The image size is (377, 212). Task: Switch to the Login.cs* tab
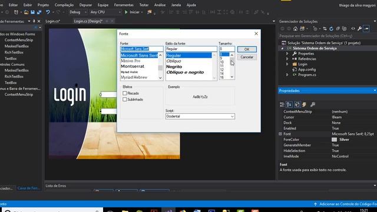tap(52, 21)
